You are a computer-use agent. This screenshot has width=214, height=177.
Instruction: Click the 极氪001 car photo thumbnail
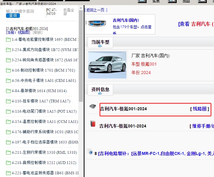coord(107,65)
